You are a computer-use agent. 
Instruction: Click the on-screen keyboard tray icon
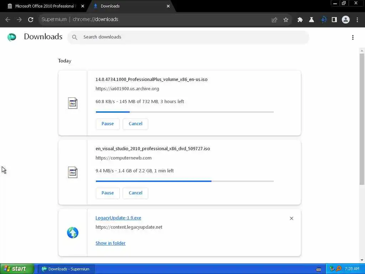(319, 269)
